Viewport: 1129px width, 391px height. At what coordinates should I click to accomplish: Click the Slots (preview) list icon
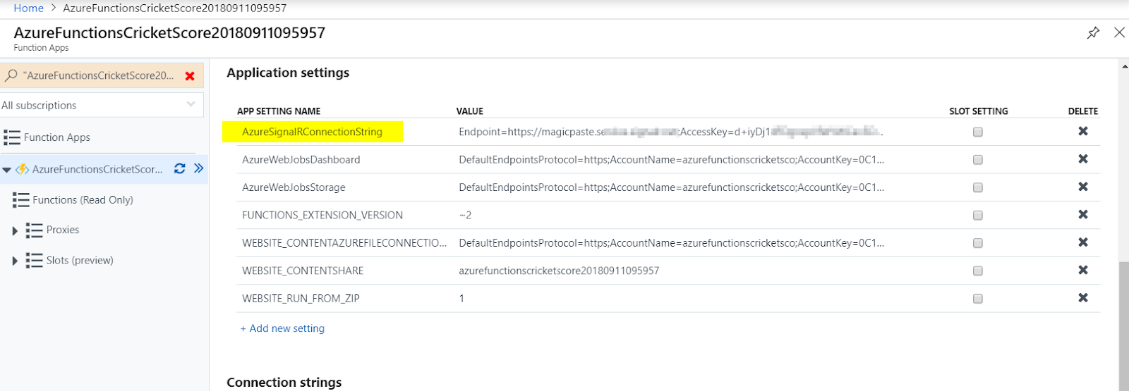(x=35, y=261)
